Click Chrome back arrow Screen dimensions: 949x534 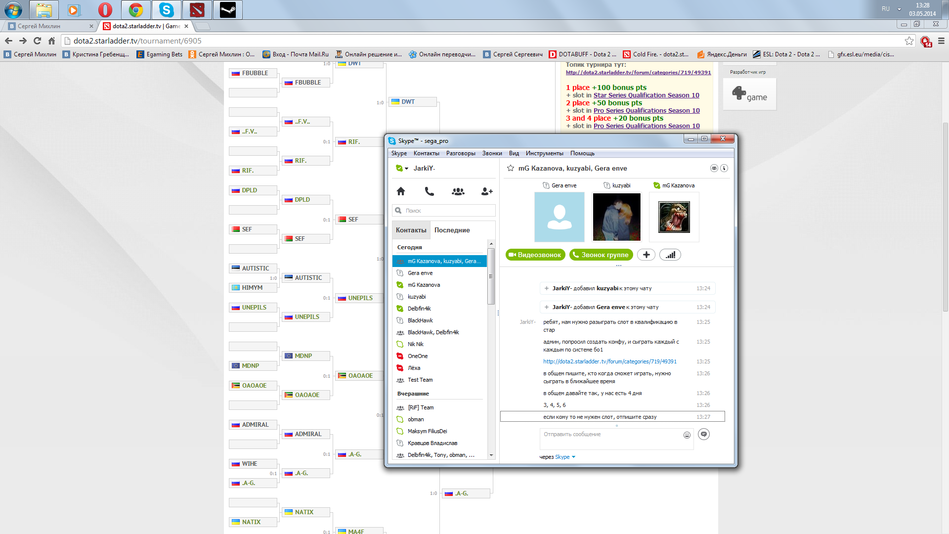coord(8,41)
